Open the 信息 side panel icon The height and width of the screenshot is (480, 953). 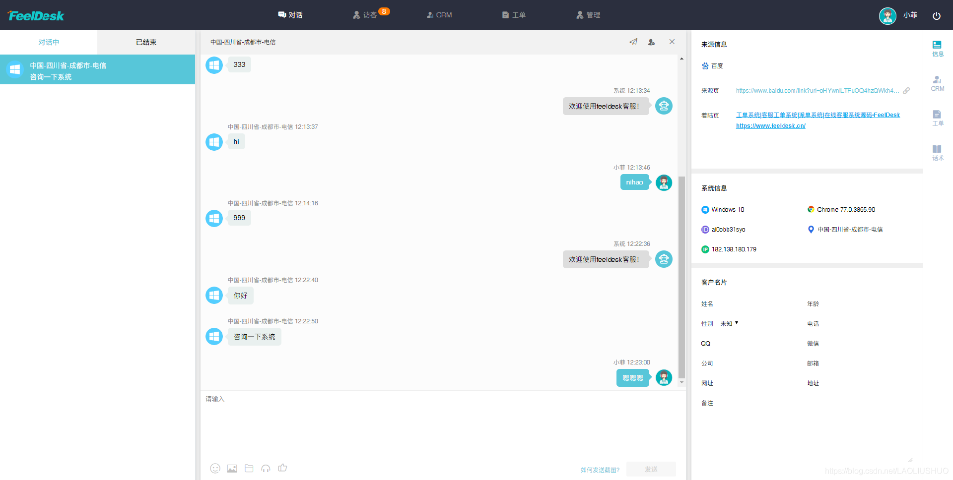click(938, 49)
